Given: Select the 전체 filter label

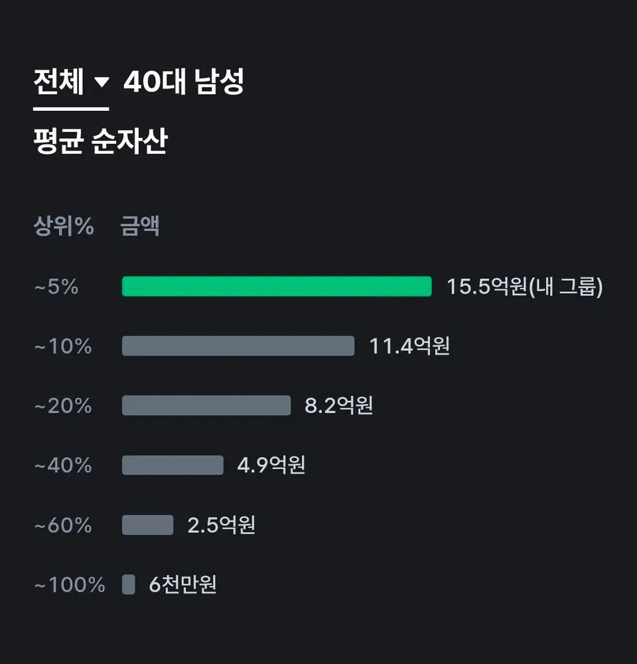Looking at the screenshot, I should pos(58,82).
